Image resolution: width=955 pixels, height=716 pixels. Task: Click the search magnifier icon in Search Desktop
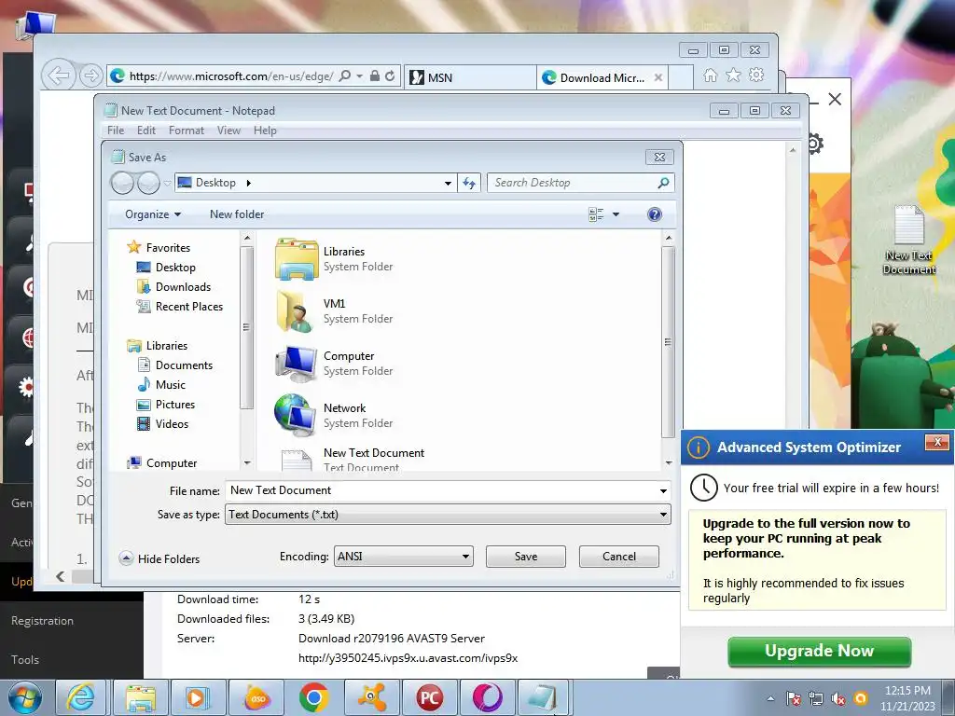tap(663, 183)
